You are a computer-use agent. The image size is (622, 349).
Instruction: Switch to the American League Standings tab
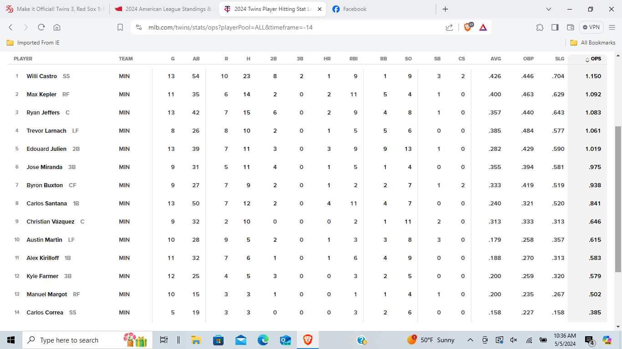(163, 9)
